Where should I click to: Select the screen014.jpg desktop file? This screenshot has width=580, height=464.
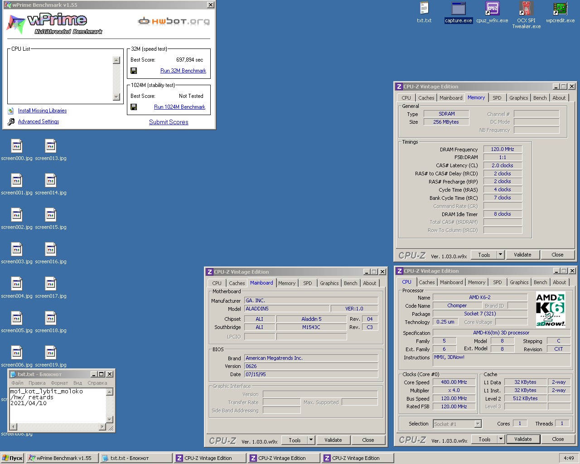[x=51, y=184]
